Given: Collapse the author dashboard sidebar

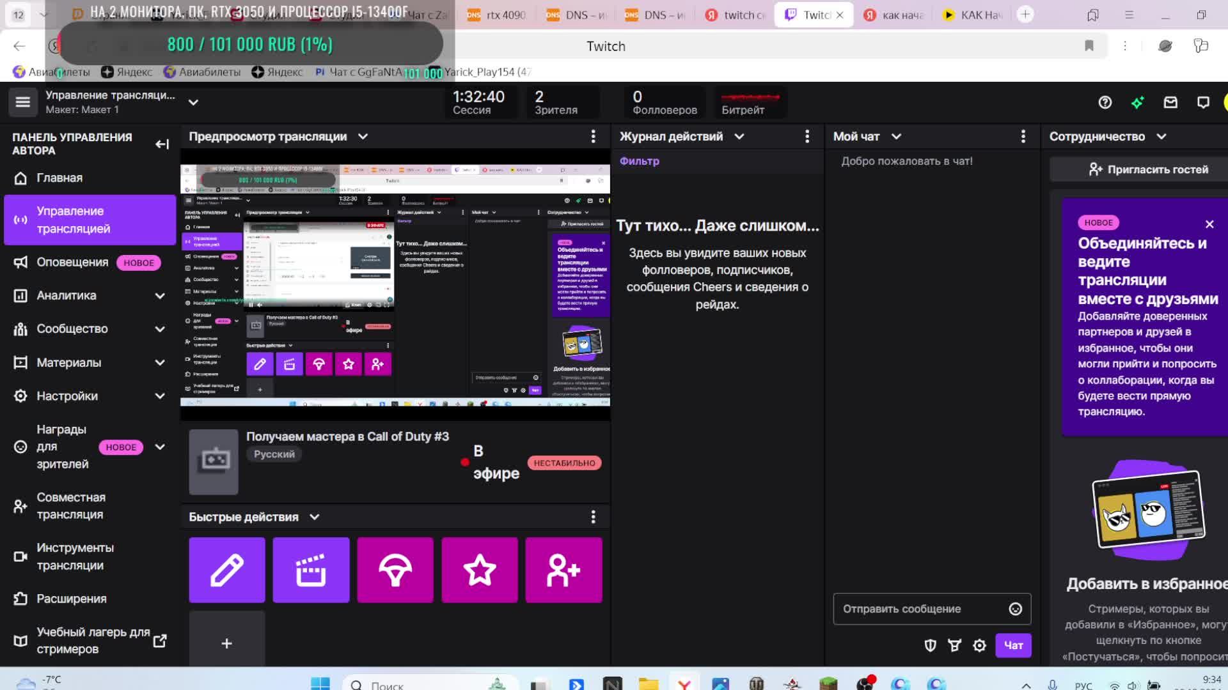Looking at the screenshot, I should [x=162, y=144].
